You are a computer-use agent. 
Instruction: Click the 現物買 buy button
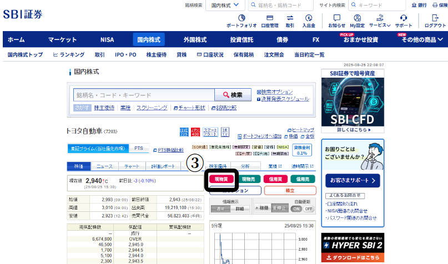(222, 179)
